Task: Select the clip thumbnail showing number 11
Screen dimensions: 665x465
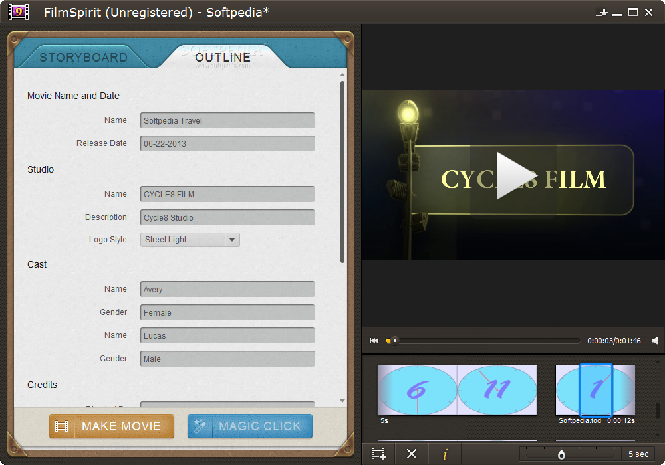Action: tap(497, 390)
